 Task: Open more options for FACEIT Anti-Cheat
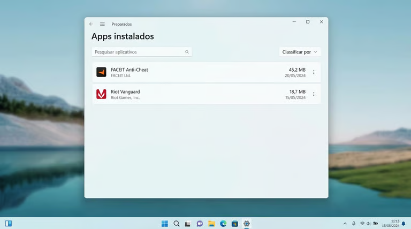pos(314,72)
